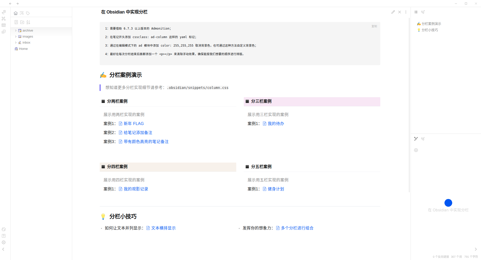The image size is (481, 260).
Task: Open help from the left ribbon
Action: pos(4,236)
